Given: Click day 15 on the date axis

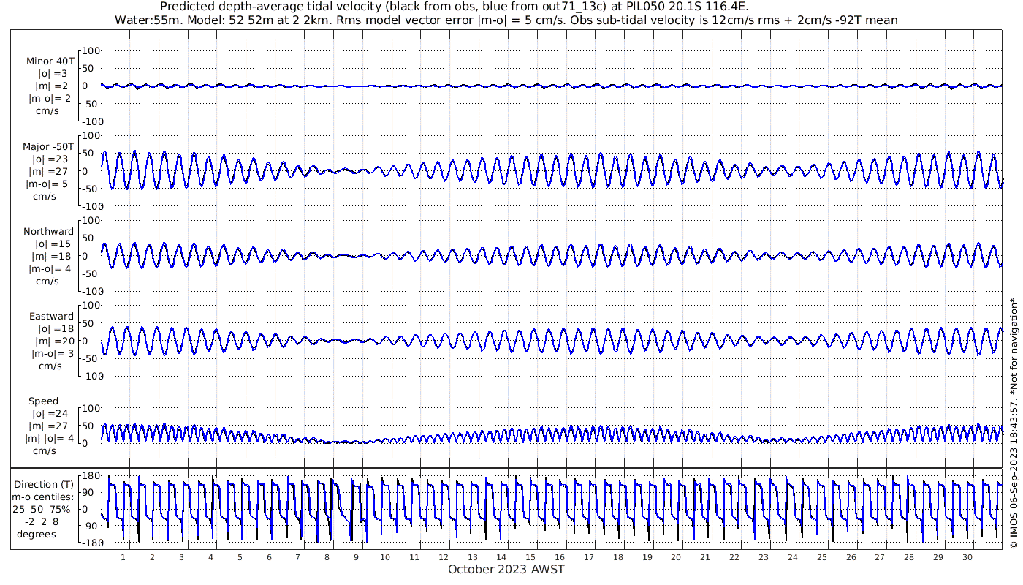Looking at the screenshot, I should tap(530, 557).
